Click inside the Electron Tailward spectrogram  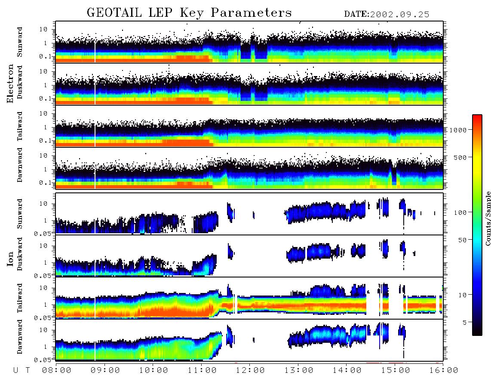tap(249, 126)
